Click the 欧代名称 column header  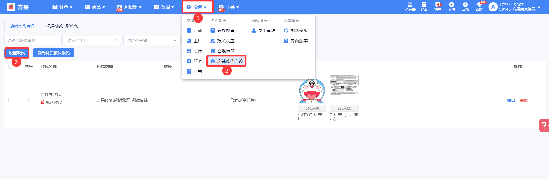49,67
